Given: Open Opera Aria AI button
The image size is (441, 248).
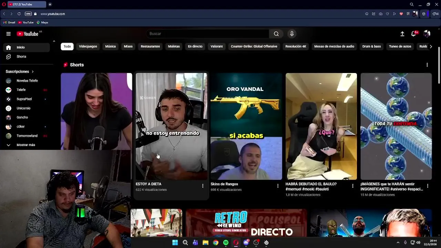Looking at the screenshot, I should [x=436, y=14].
